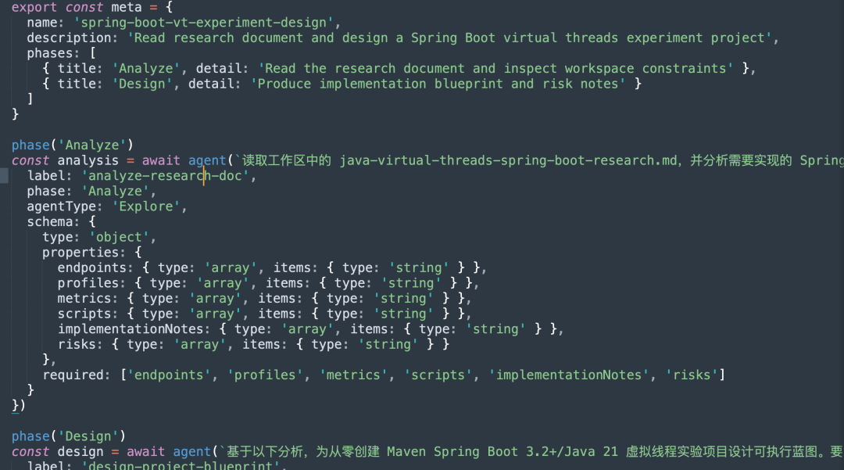Click the 'schema' key
Viewport: 844px width, 470px height.
(x=49, y=222)
